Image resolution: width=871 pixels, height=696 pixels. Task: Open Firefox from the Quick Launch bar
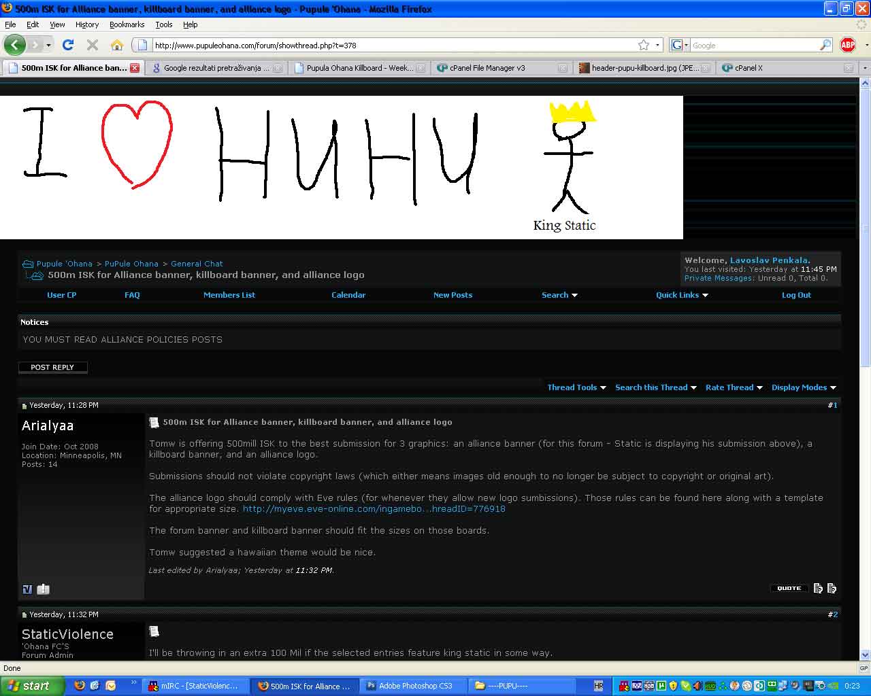pos(80,686)
